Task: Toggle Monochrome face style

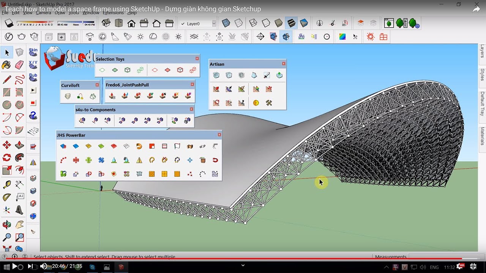Action: point(304,23)
